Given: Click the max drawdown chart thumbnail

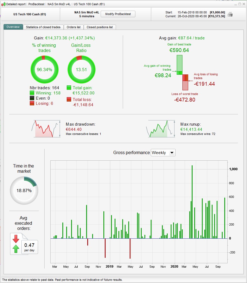Looking at the screenshot, I should (46, 129).
